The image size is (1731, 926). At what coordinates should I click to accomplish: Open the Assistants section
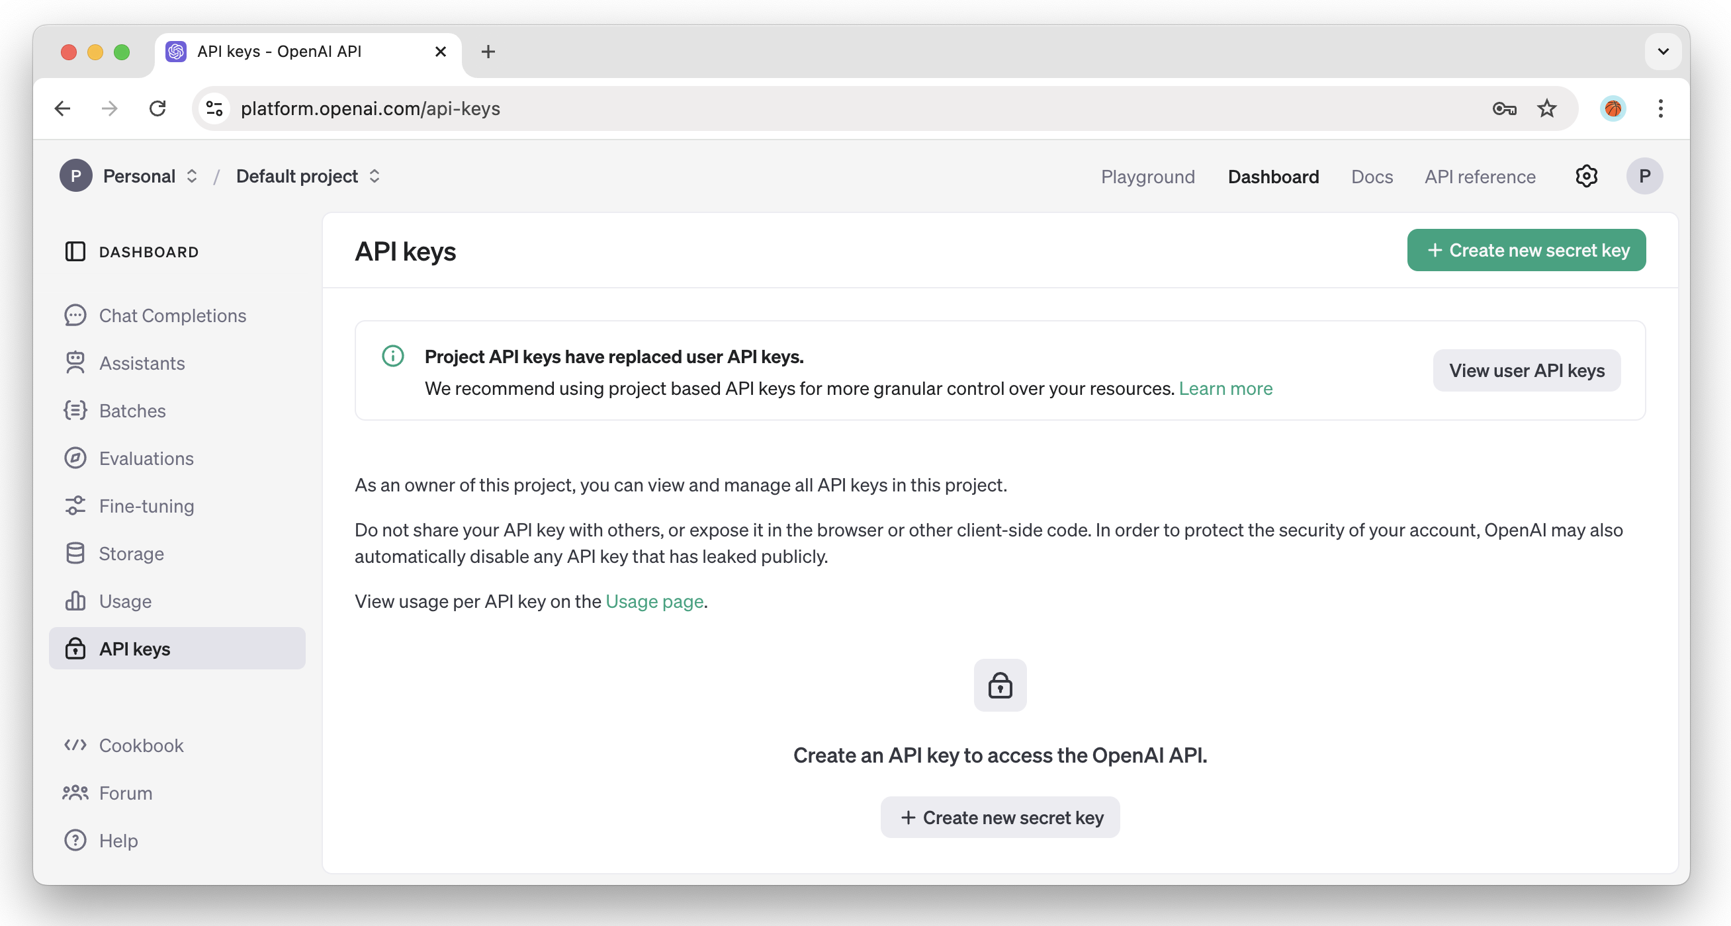coord(142,362)
